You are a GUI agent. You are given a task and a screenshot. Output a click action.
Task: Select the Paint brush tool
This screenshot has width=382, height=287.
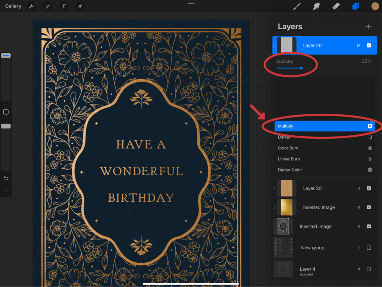pos(297,6)
